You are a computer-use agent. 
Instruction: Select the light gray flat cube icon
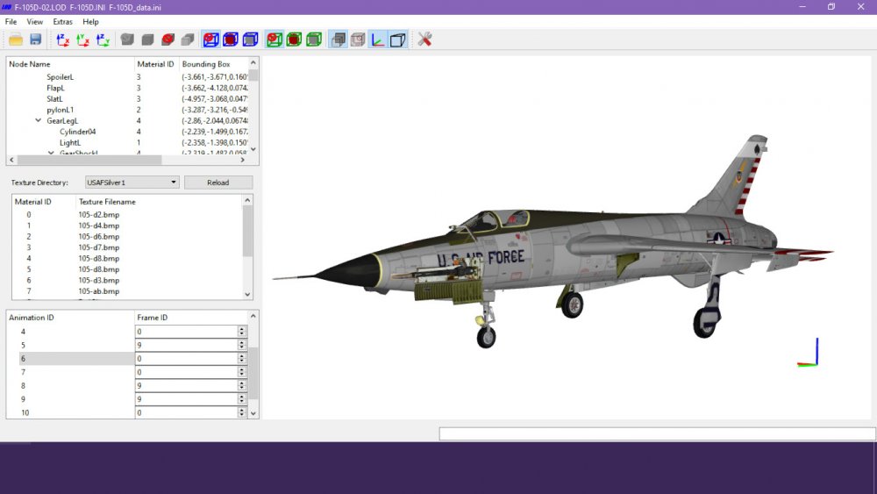[x=188, y=39]
